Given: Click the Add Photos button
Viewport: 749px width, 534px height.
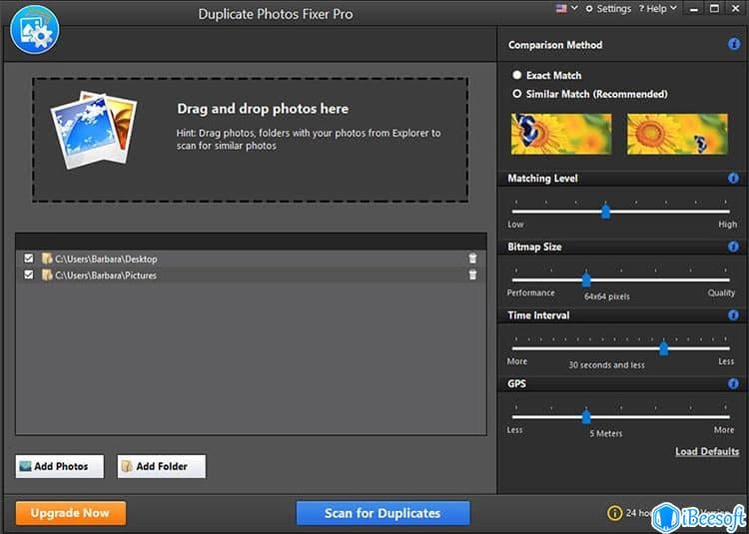Looking at the screenshot, I should 60,466.
